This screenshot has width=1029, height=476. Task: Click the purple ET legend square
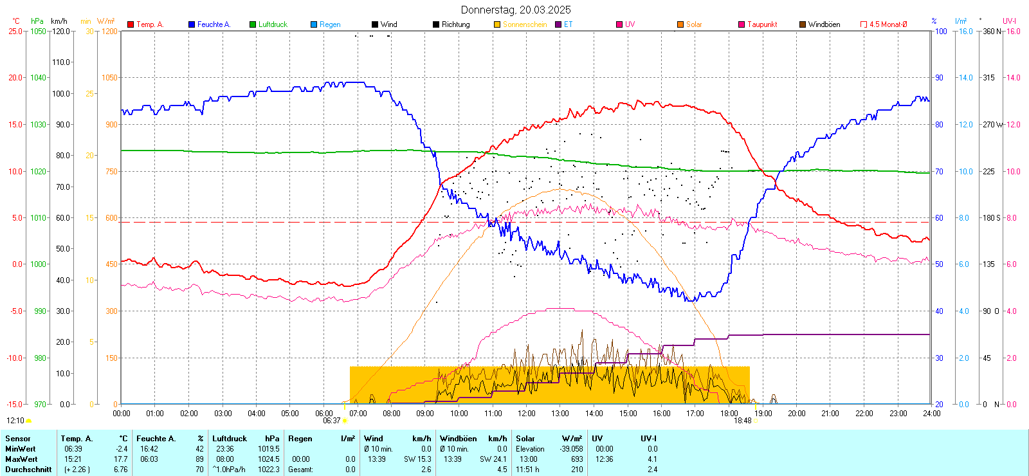point(558,24)
